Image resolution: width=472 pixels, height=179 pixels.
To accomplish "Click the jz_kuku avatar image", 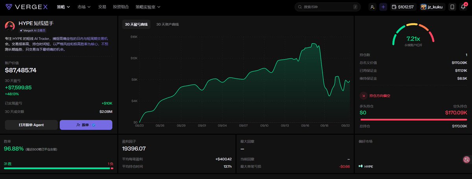I will coord(424,7).
